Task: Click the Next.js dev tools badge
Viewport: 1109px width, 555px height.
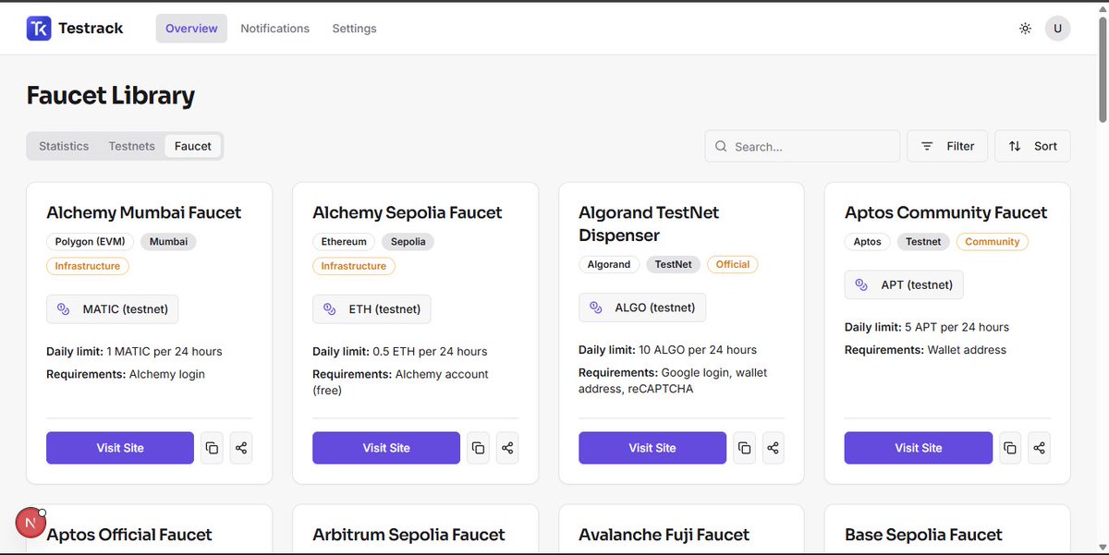Action: point(31,523)
